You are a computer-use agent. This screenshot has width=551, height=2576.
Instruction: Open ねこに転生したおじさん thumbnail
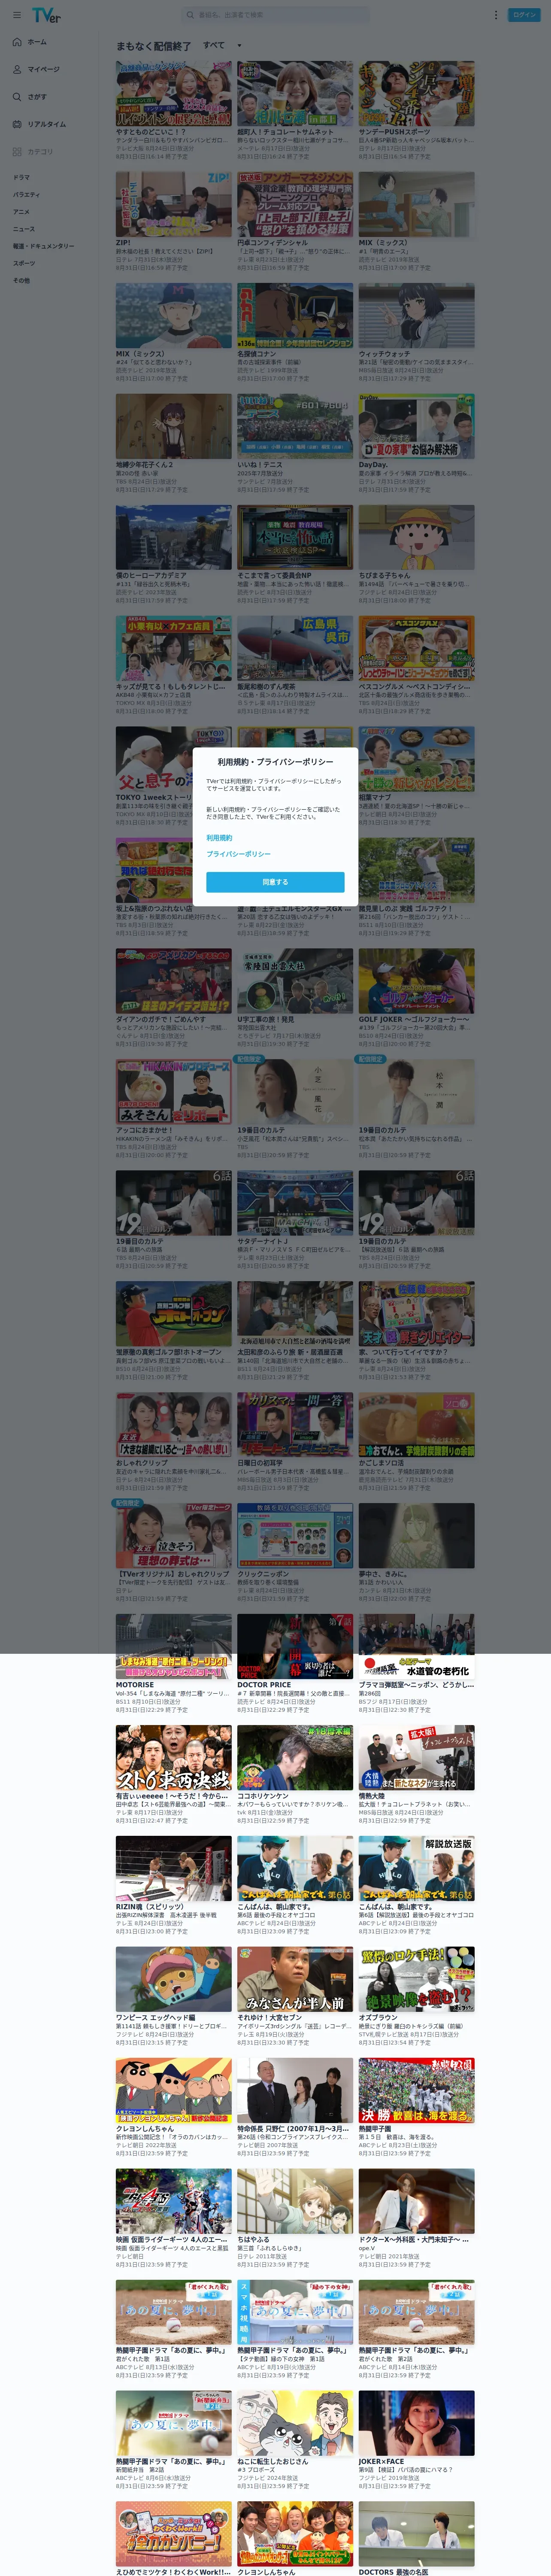click(295, 2423)
